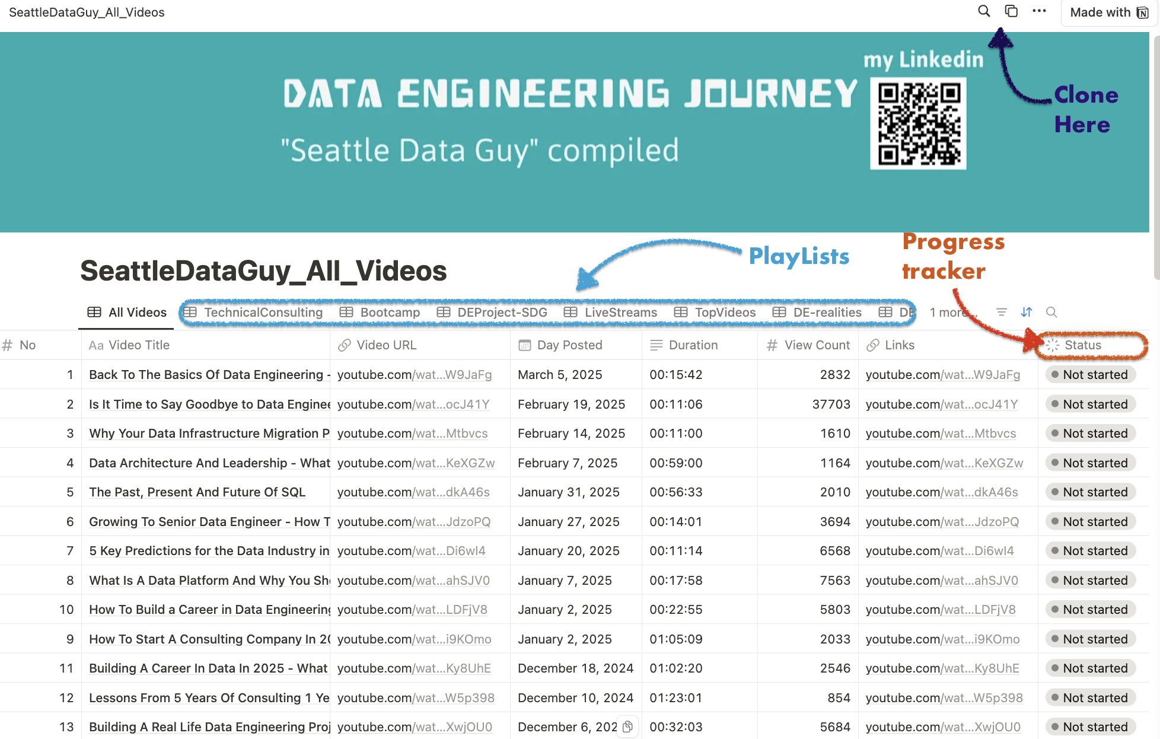The height and width of the screenshot is (739, 1160).
Task: Switch to the Bootcamp tab
Action: [380, 313]
